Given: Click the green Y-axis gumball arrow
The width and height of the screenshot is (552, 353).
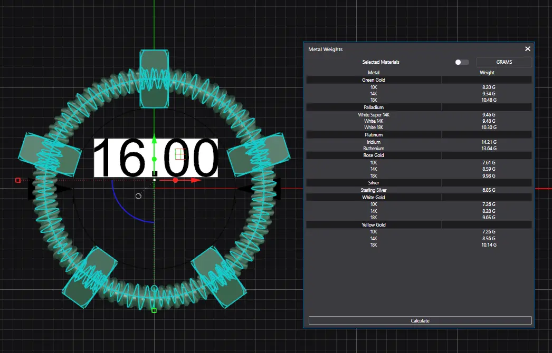Looking at the screenshot, I should coord(154,140).
